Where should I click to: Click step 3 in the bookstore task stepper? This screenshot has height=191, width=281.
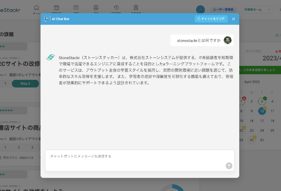pyautogui.click(x=32, y=147)
